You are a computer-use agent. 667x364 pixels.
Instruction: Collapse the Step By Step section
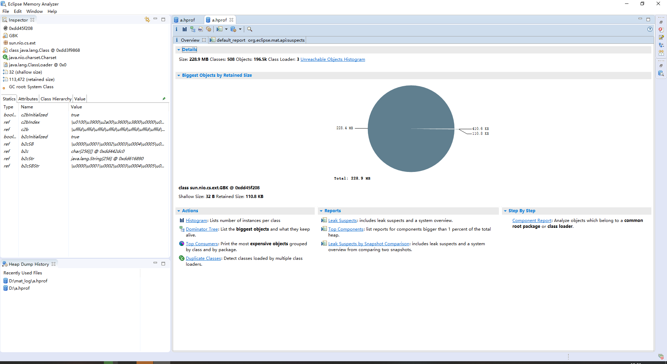tap(505, 211)
